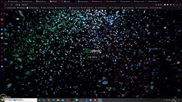Close the seb-roc.fr tab
The height and width of the screenshot is (102, 182).
point(62,1)
